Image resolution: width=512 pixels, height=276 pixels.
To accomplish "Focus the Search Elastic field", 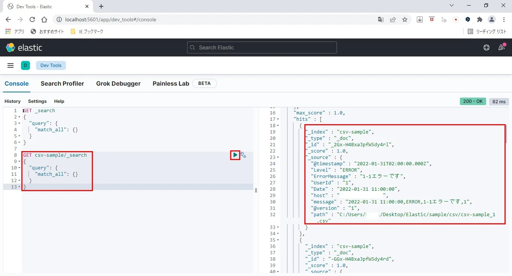I will point(262,47).
